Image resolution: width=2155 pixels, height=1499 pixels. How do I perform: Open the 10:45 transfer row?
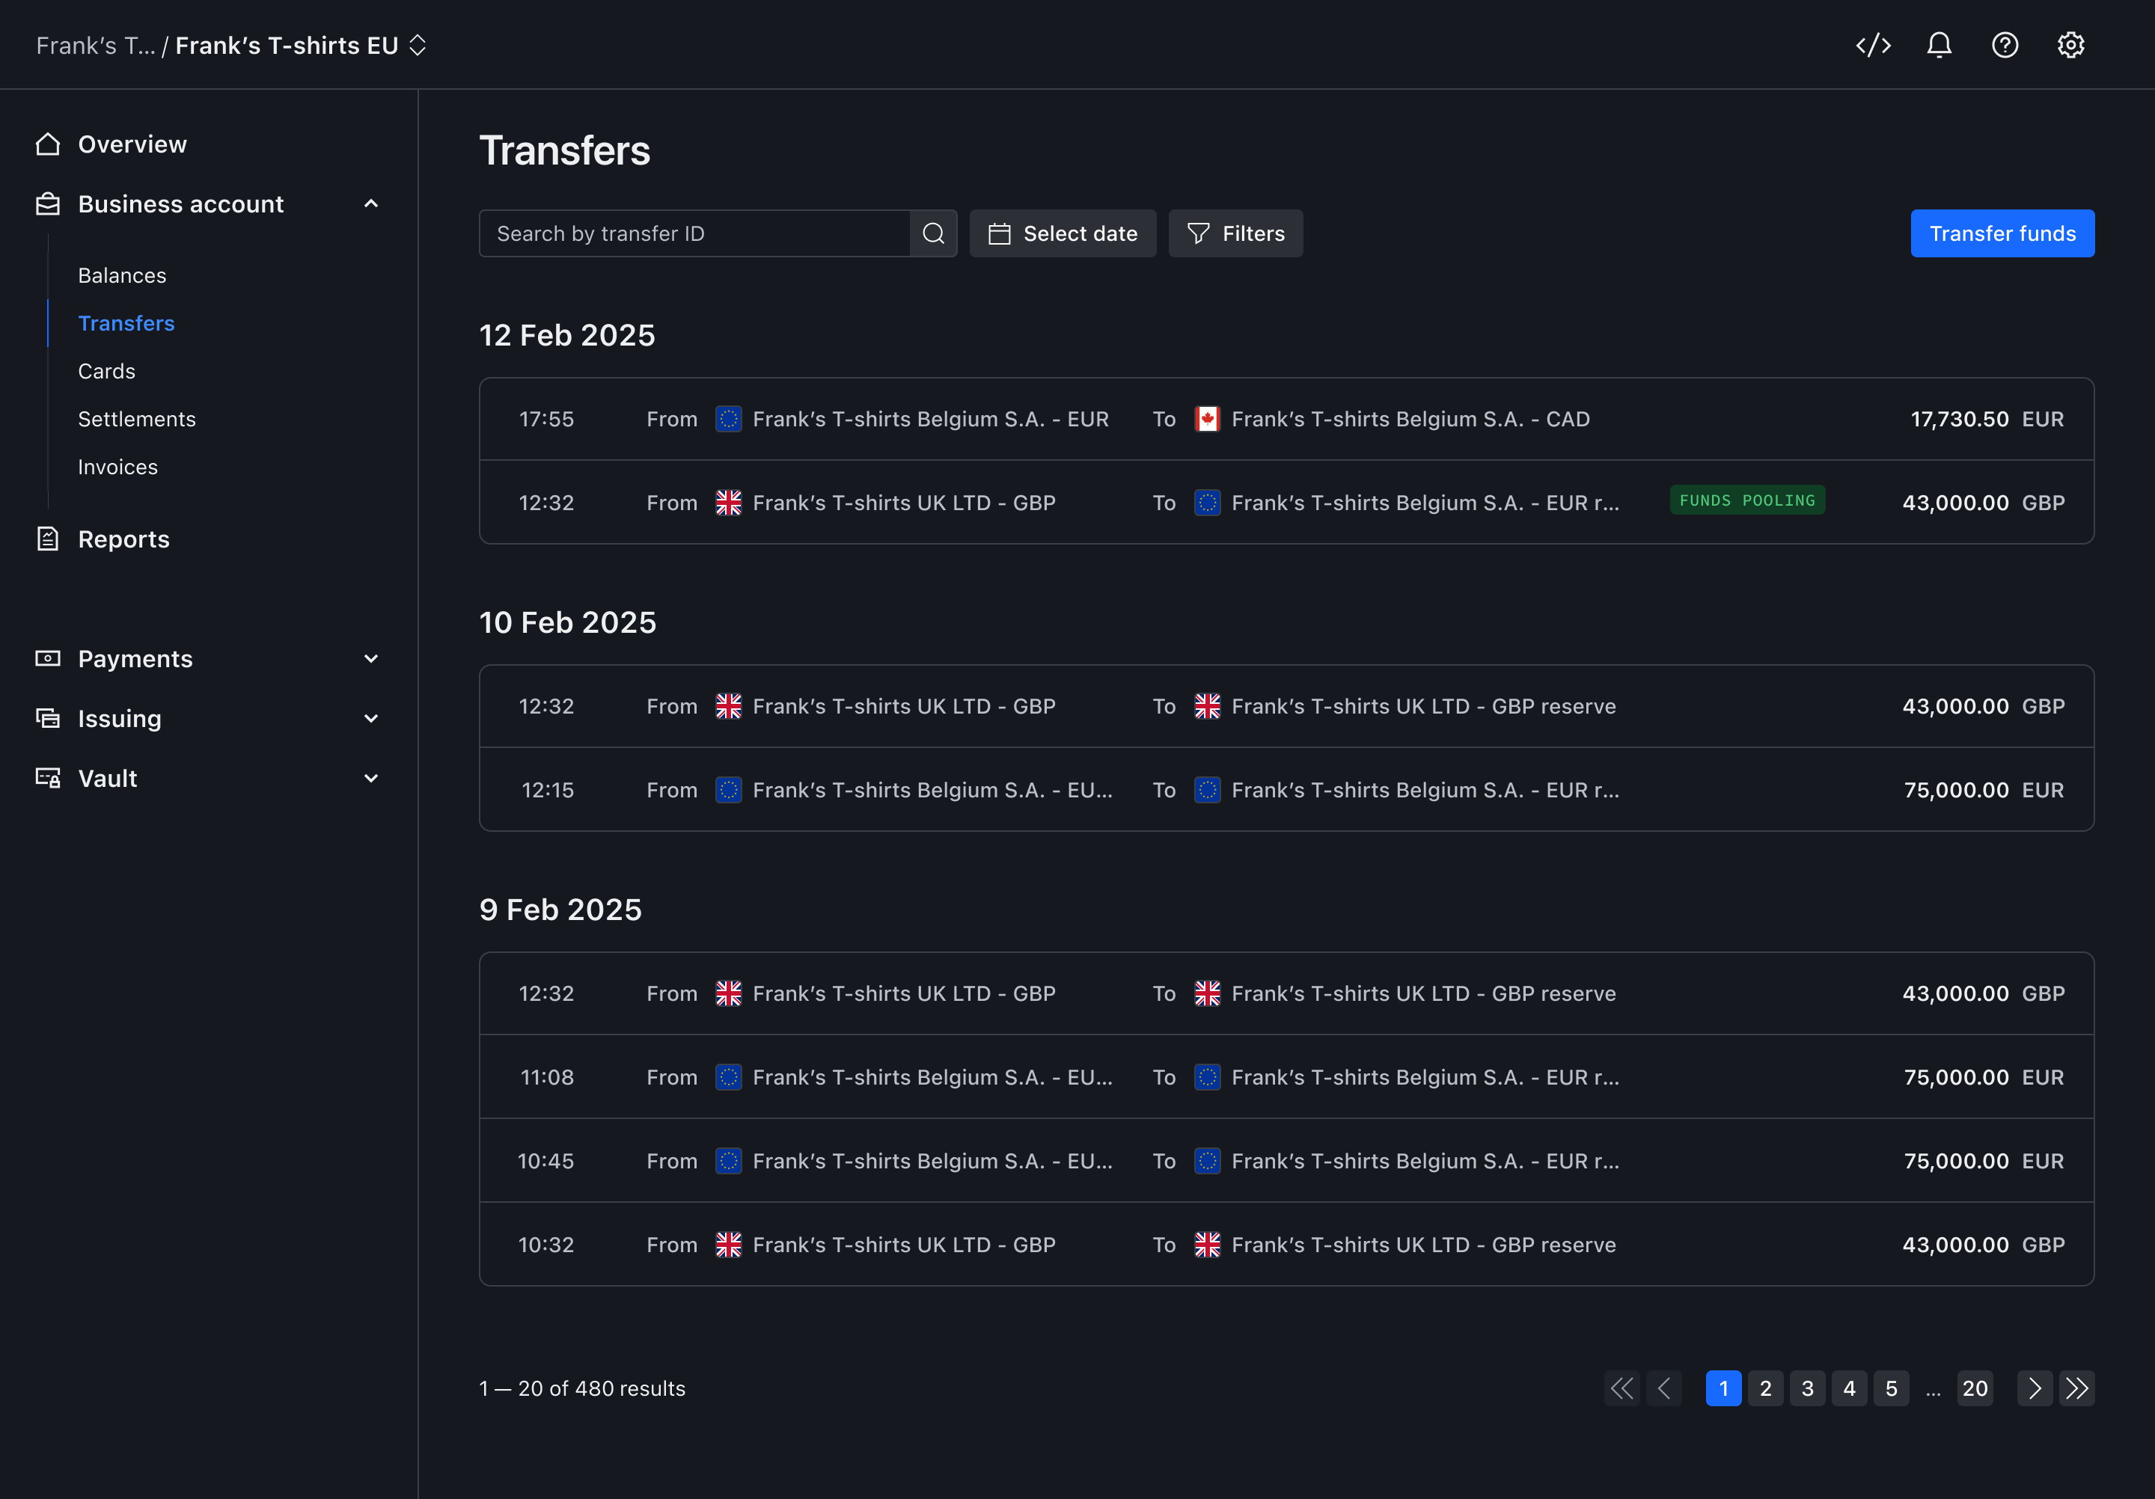point(1286,1162)
